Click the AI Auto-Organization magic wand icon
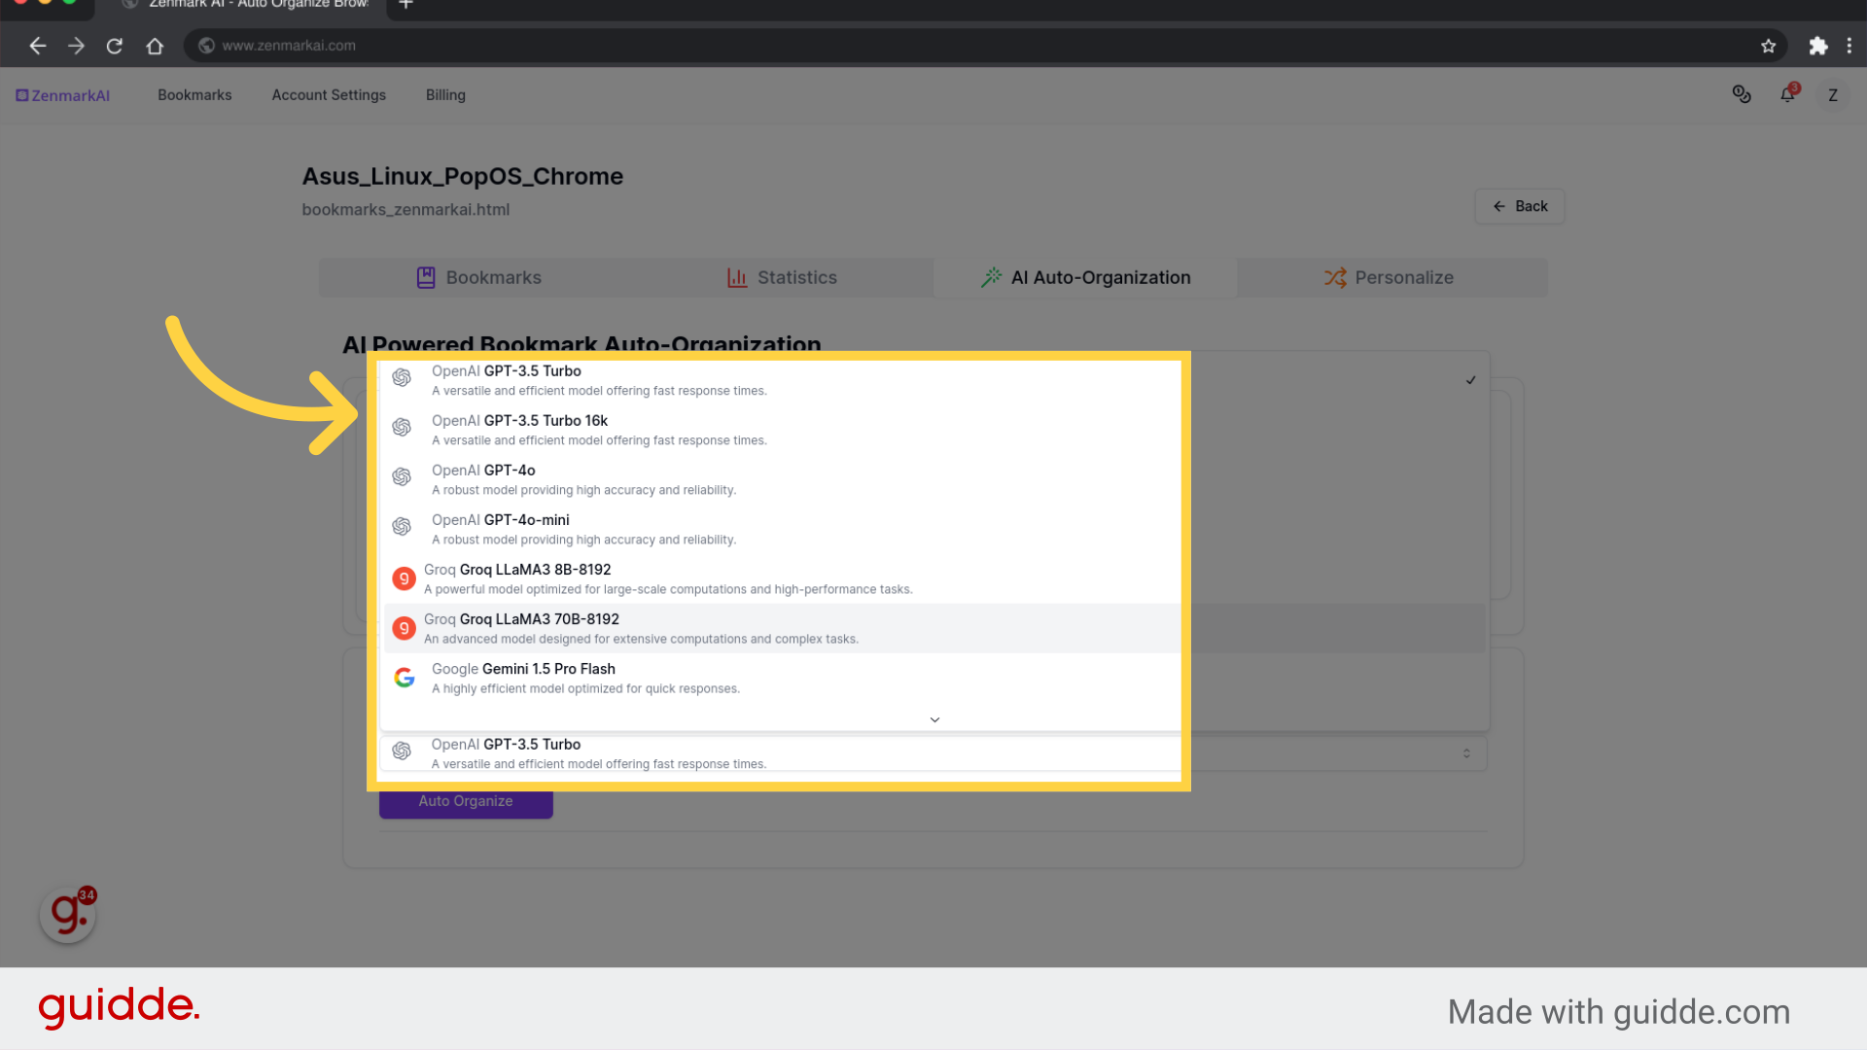Image resolution: width=1867 pixels, height=1050 pixels. pos(991,277)
